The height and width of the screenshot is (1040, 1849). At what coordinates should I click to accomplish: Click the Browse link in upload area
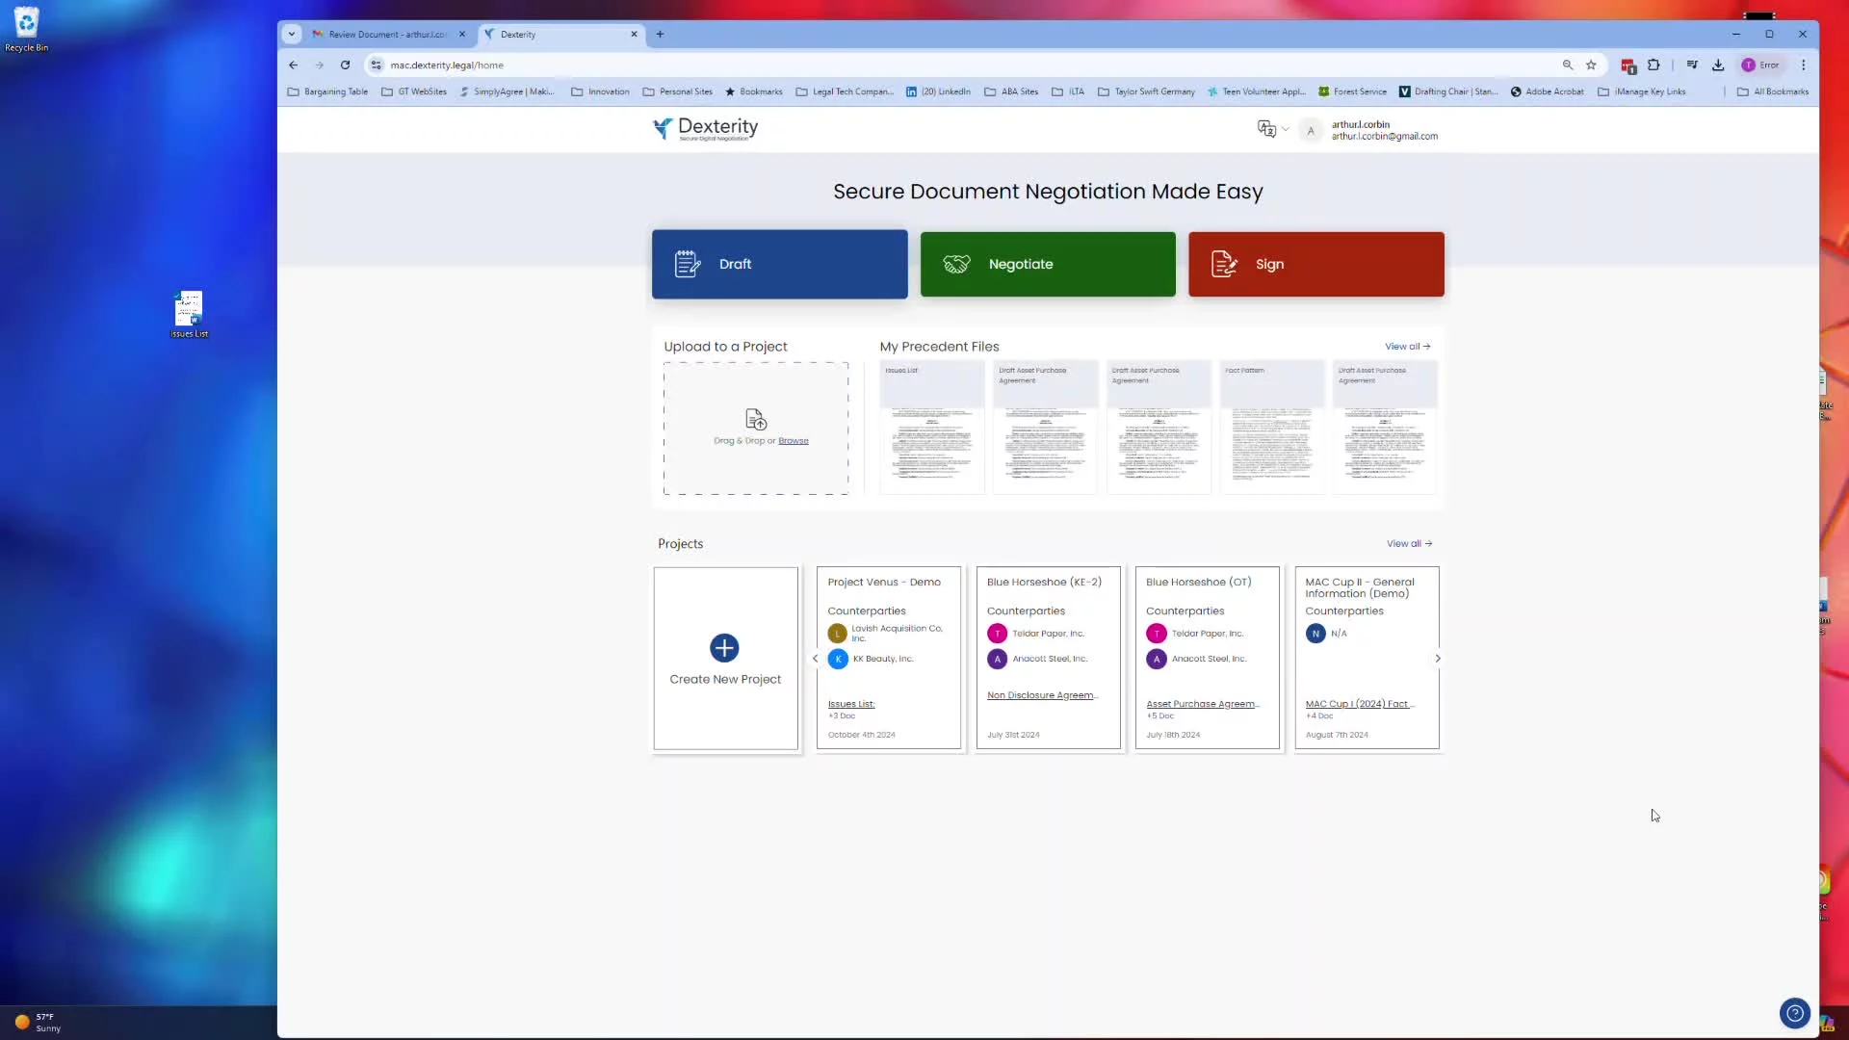pyautogui.click(x=794, y=441)
